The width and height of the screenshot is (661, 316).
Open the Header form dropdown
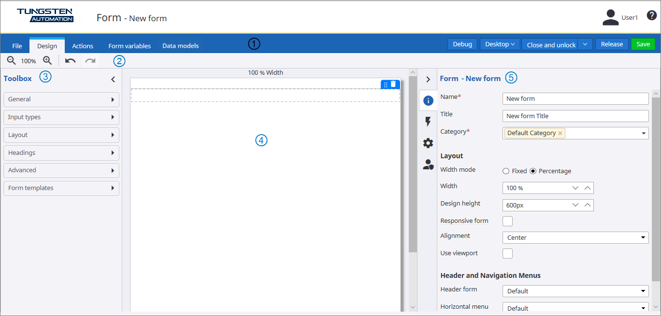coord(575,291)
